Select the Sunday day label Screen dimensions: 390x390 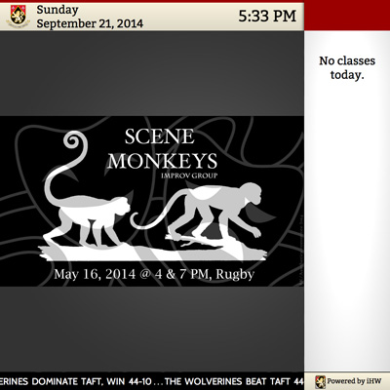(x=58, y=10)
